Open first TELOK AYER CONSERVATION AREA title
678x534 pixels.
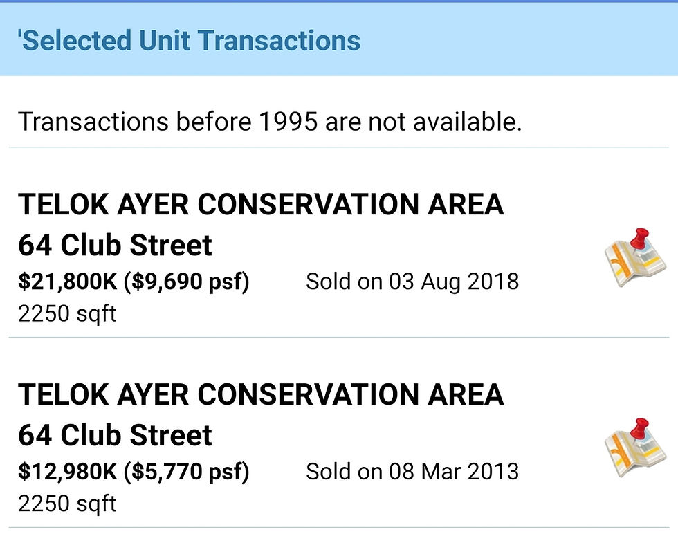pos(261,204)
